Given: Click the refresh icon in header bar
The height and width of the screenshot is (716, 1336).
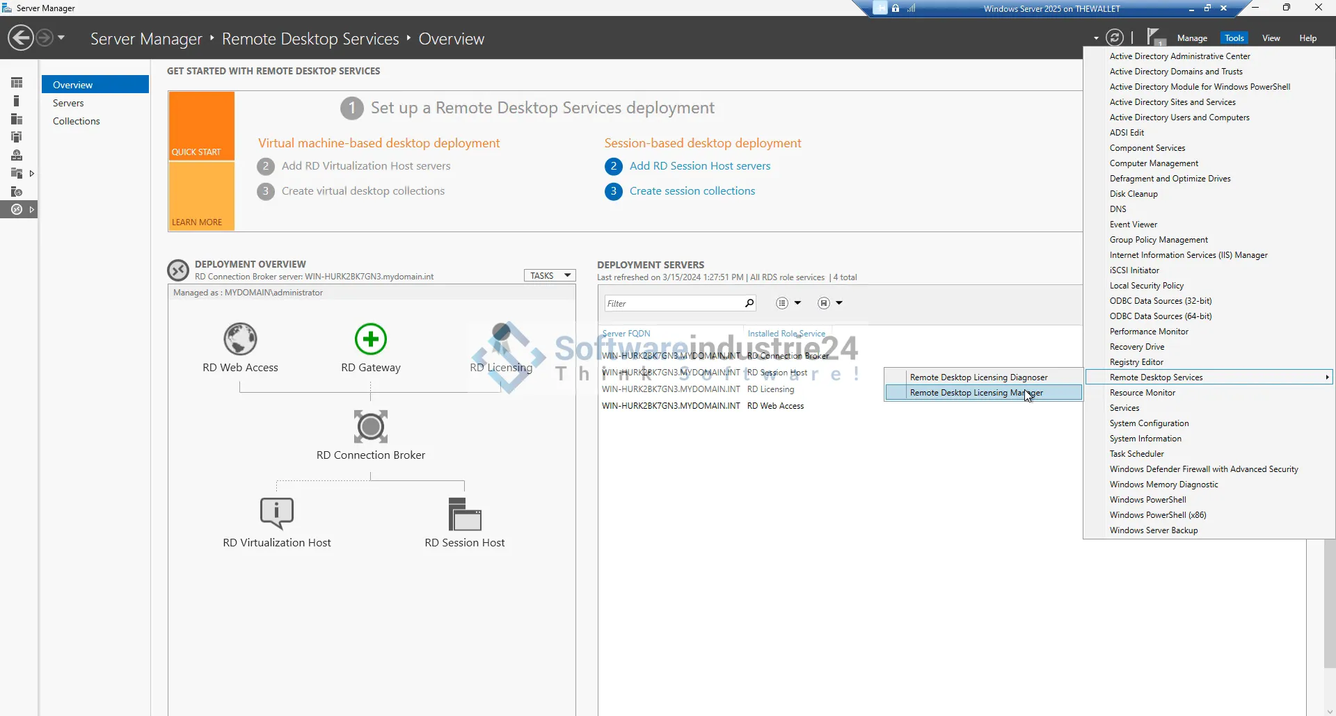Looking at the screenshot, I should 1114,38.
